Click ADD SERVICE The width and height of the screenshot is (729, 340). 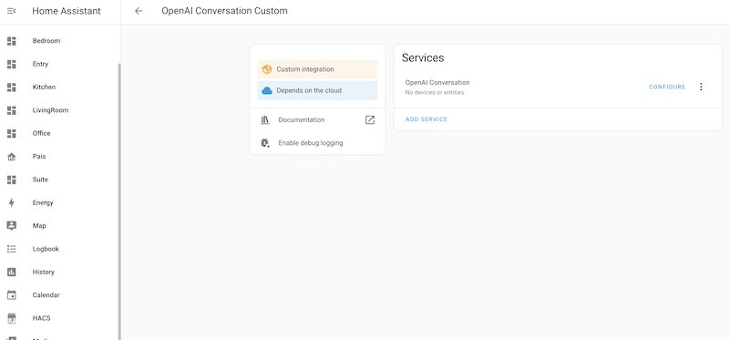pyautogui.click(x=426, y=119)
